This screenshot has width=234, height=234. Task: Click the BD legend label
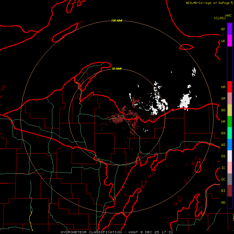point(223,110)
